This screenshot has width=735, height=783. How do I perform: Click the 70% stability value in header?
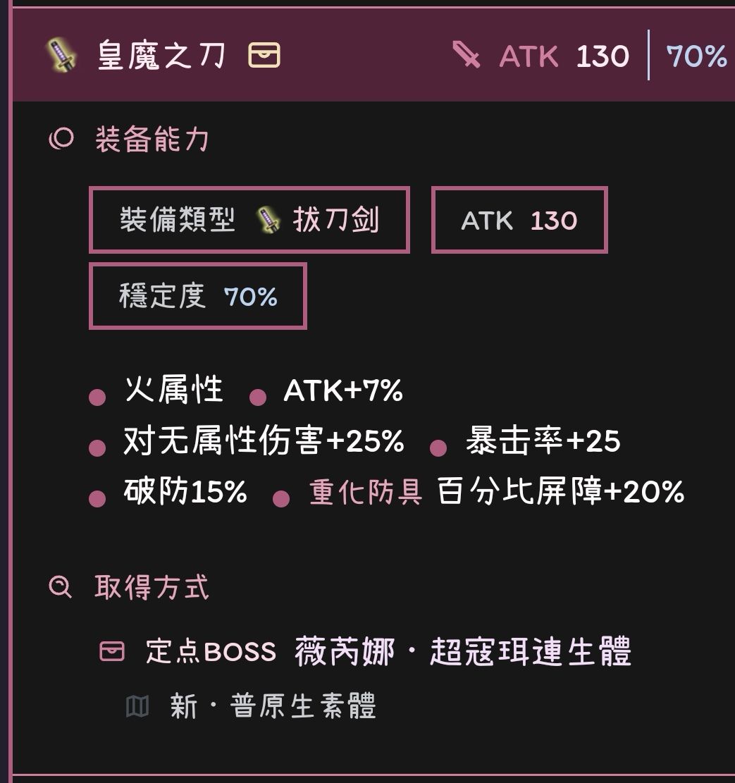(x=696, y=56)
